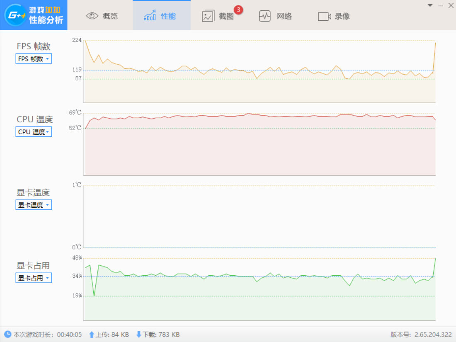The image size is (456, 342).
Task: Open the 录像 tab
Action: click(x=334, y=16)
